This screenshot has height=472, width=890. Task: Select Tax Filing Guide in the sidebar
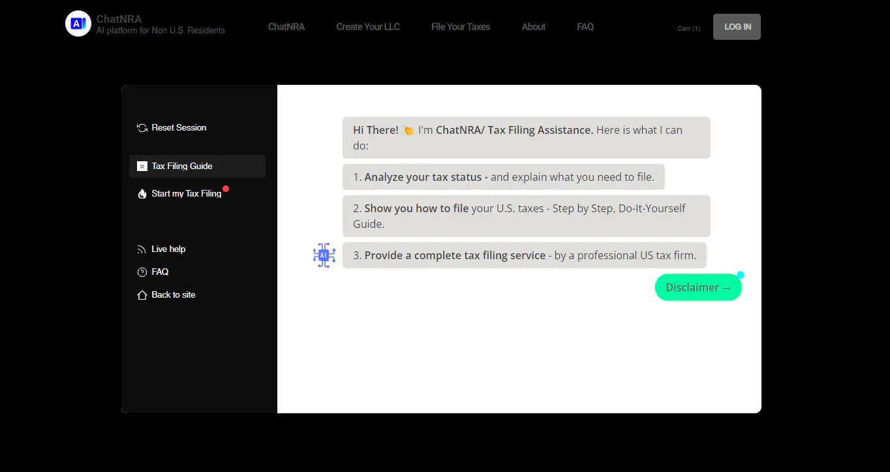pyautogui.click(x=197, y=166)
